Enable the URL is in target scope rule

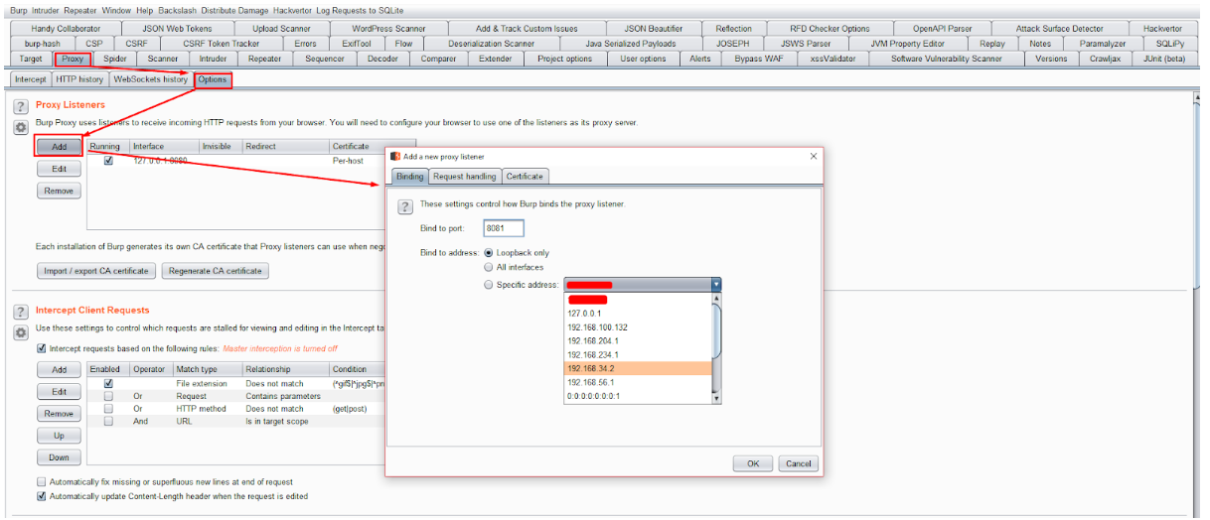108,422
